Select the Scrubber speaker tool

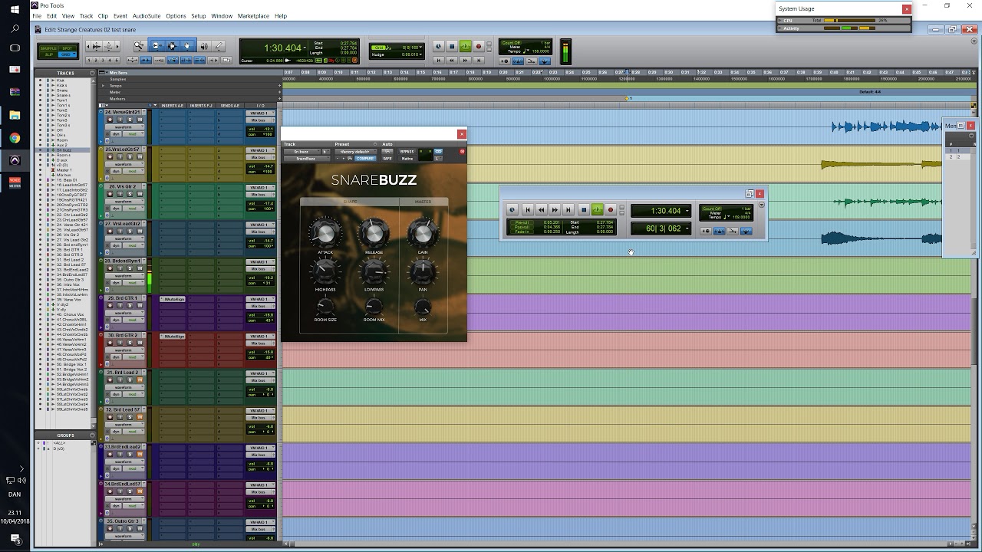tap(204, 46)
